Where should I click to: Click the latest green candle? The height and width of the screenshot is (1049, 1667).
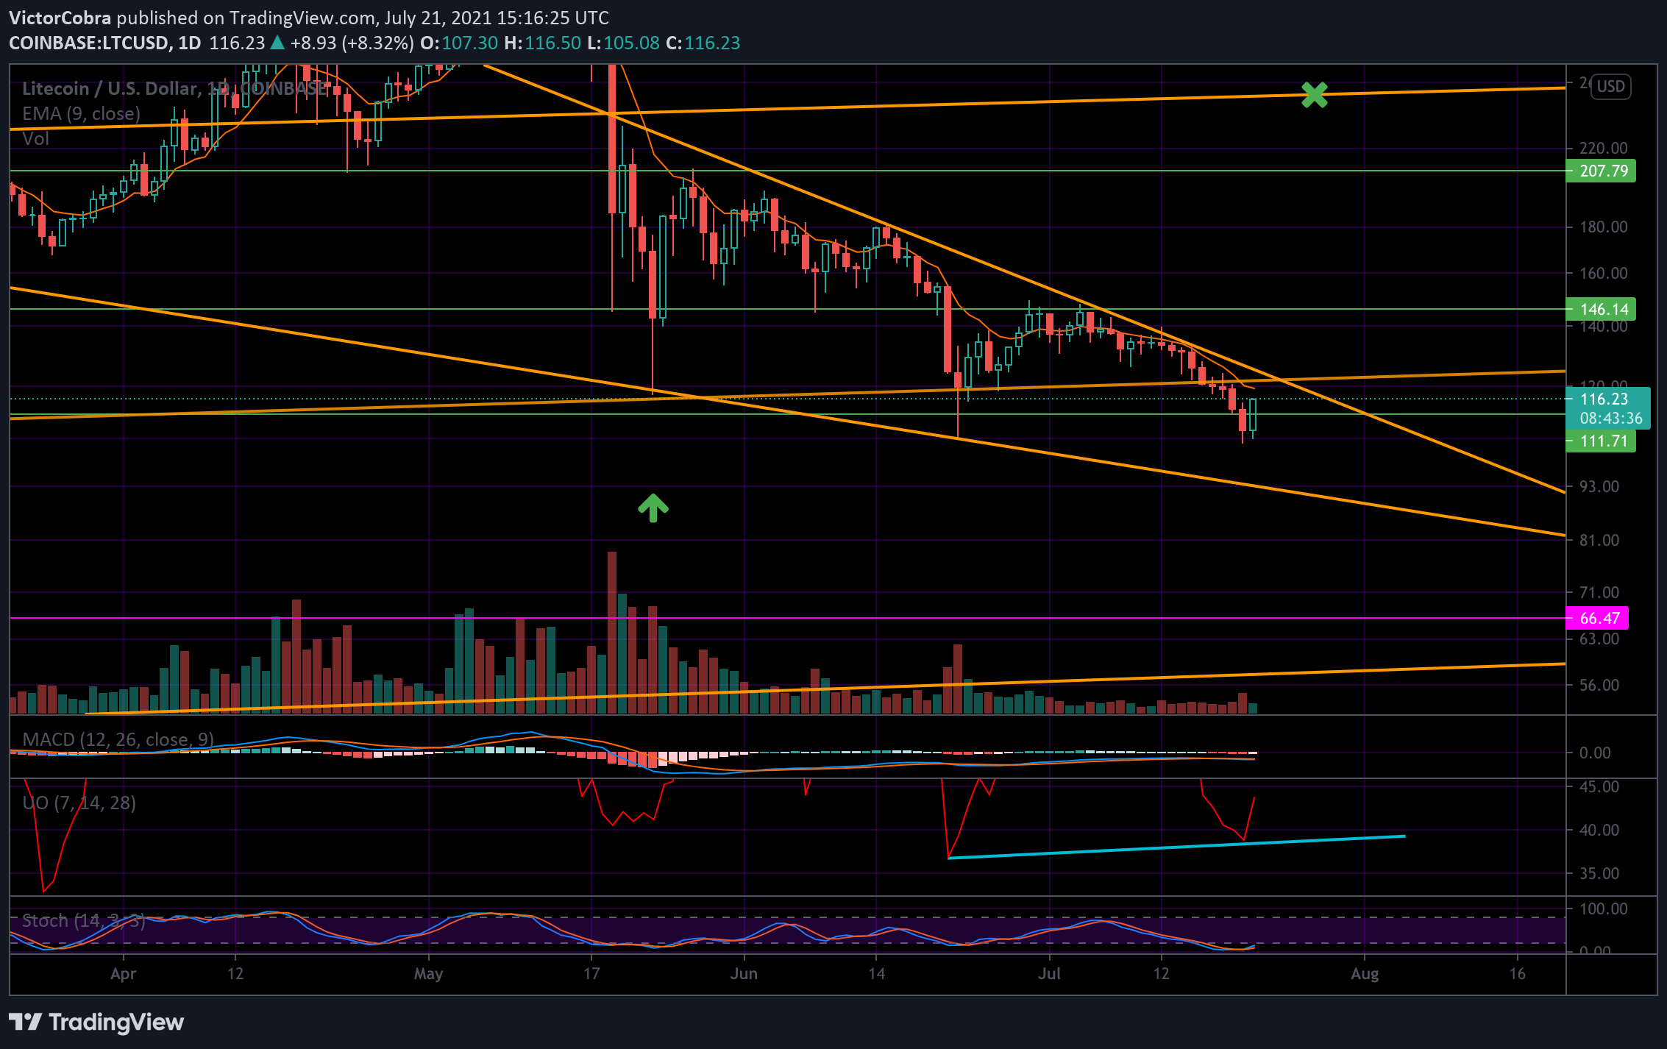(x=1253, y=416)
